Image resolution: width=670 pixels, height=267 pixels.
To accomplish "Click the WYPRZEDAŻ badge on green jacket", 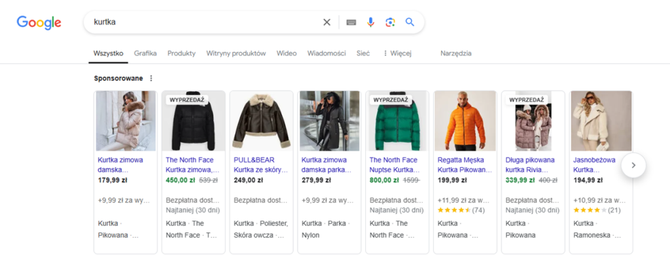I will [391, 100].
